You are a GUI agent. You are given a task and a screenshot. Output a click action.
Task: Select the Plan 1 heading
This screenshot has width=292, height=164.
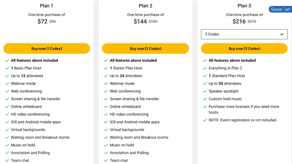(x=46, y=6)
